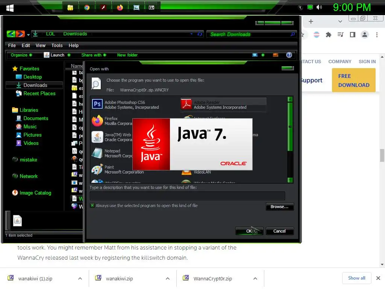The height and width of the screenshot is (289, 385).
Task: Click the refresh icon in address bar
Action: (200, 34)
